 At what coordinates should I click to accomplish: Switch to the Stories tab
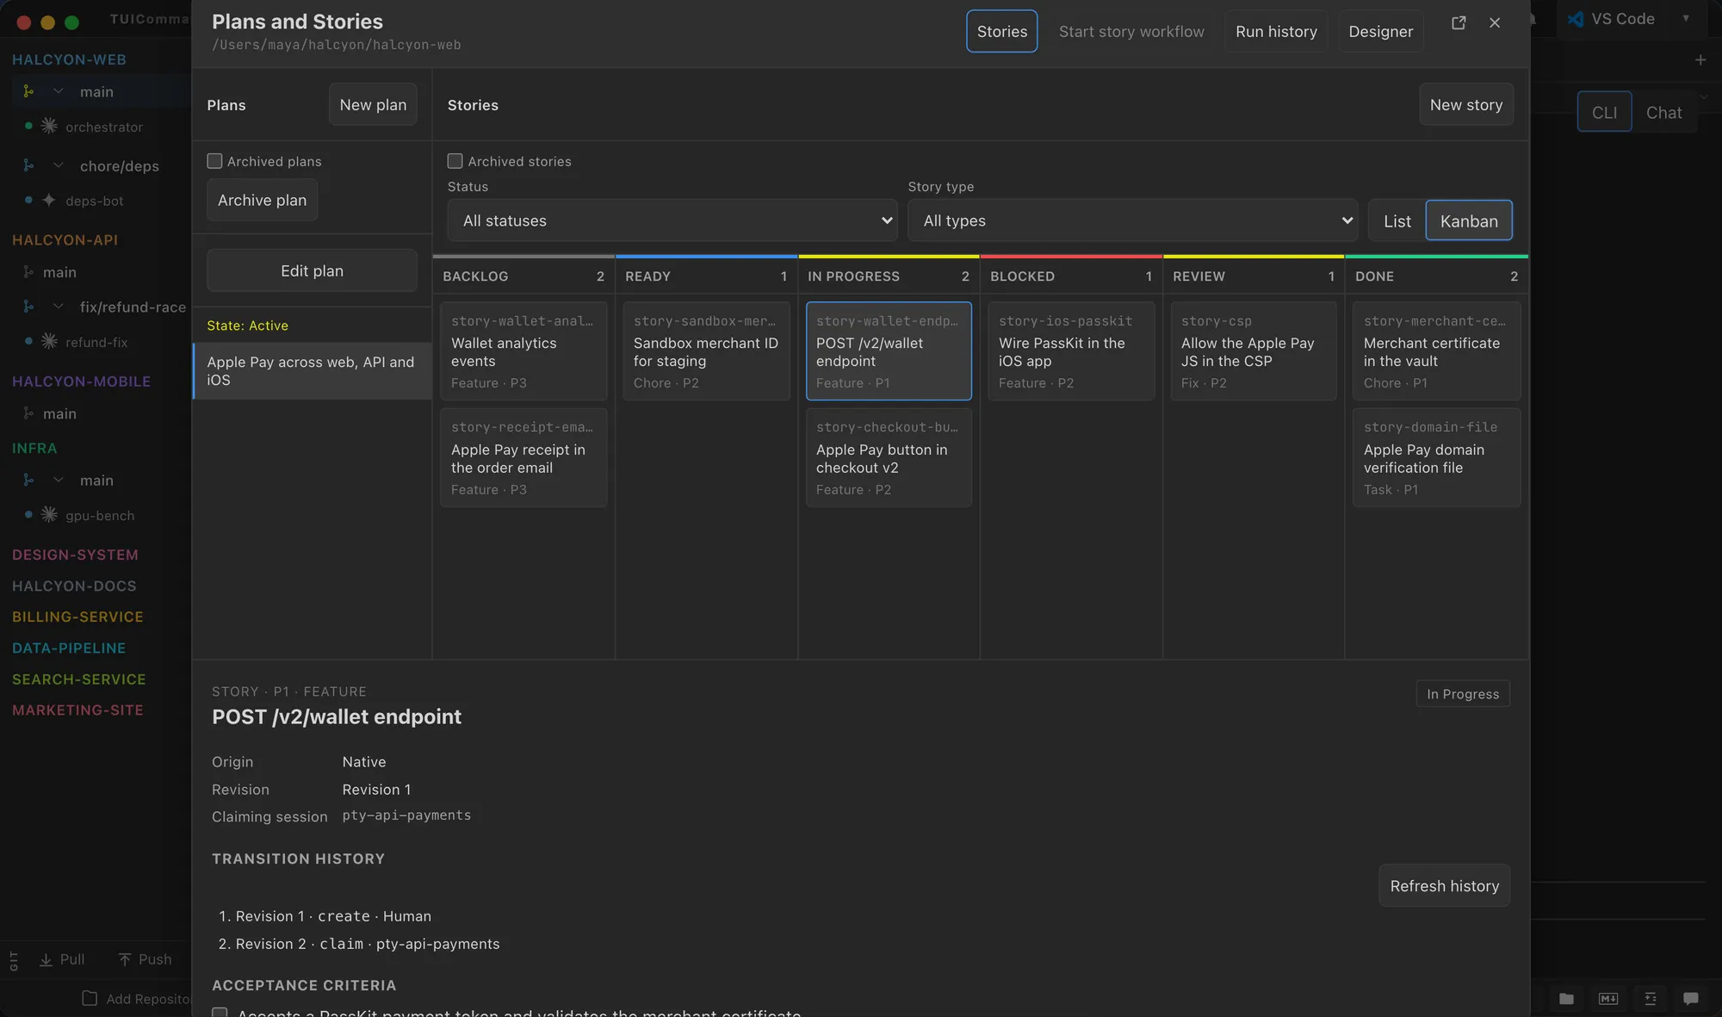click(1001, 31)
